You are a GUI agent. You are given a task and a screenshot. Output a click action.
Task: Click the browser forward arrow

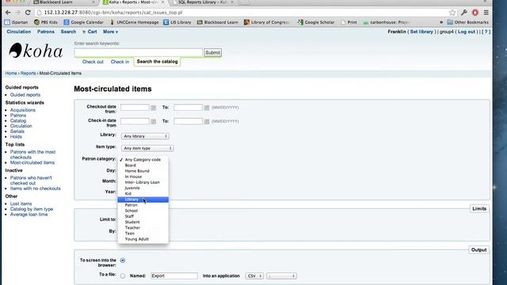[18, 13]
